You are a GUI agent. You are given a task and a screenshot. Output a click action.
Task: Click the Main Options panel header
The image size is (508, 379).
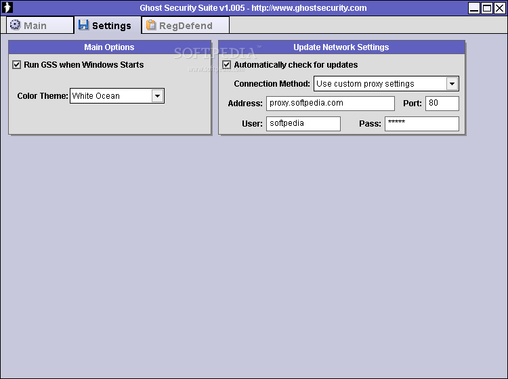coord(110,47)
